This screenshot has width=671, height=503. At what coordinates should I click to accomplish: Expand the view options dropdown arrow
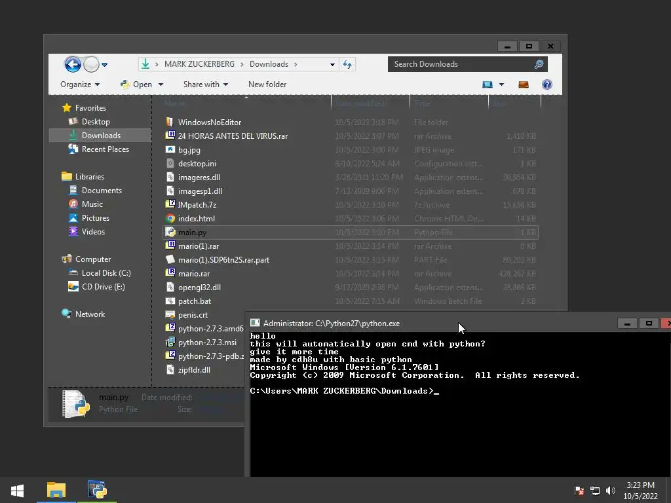click(501, 84)
